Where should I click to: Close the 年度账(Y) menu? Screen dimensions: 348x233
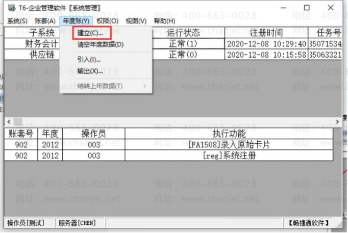pos(76,21)
